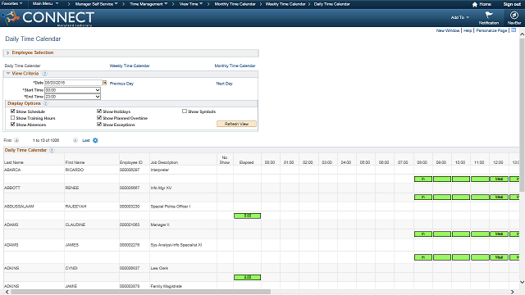Toggle Show Planned Overtime checkbox
The height and width of the screenshot is (295, 525).
tap(99, 118)
